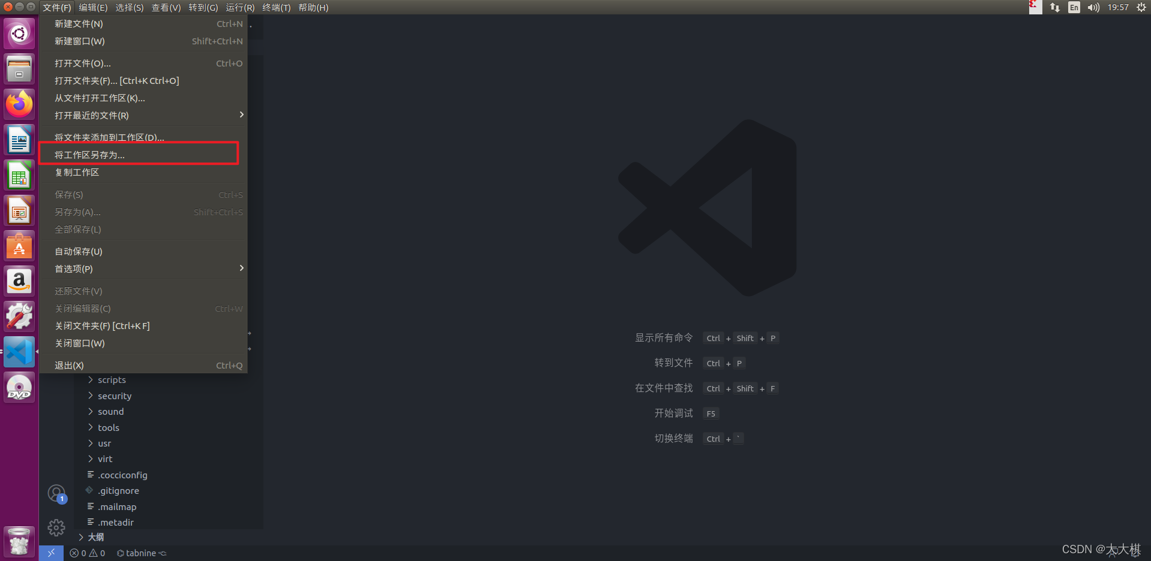The width and height of the screenshot is (1151, 561).
Task: Expand the tools folder
Action: point(109,427)
